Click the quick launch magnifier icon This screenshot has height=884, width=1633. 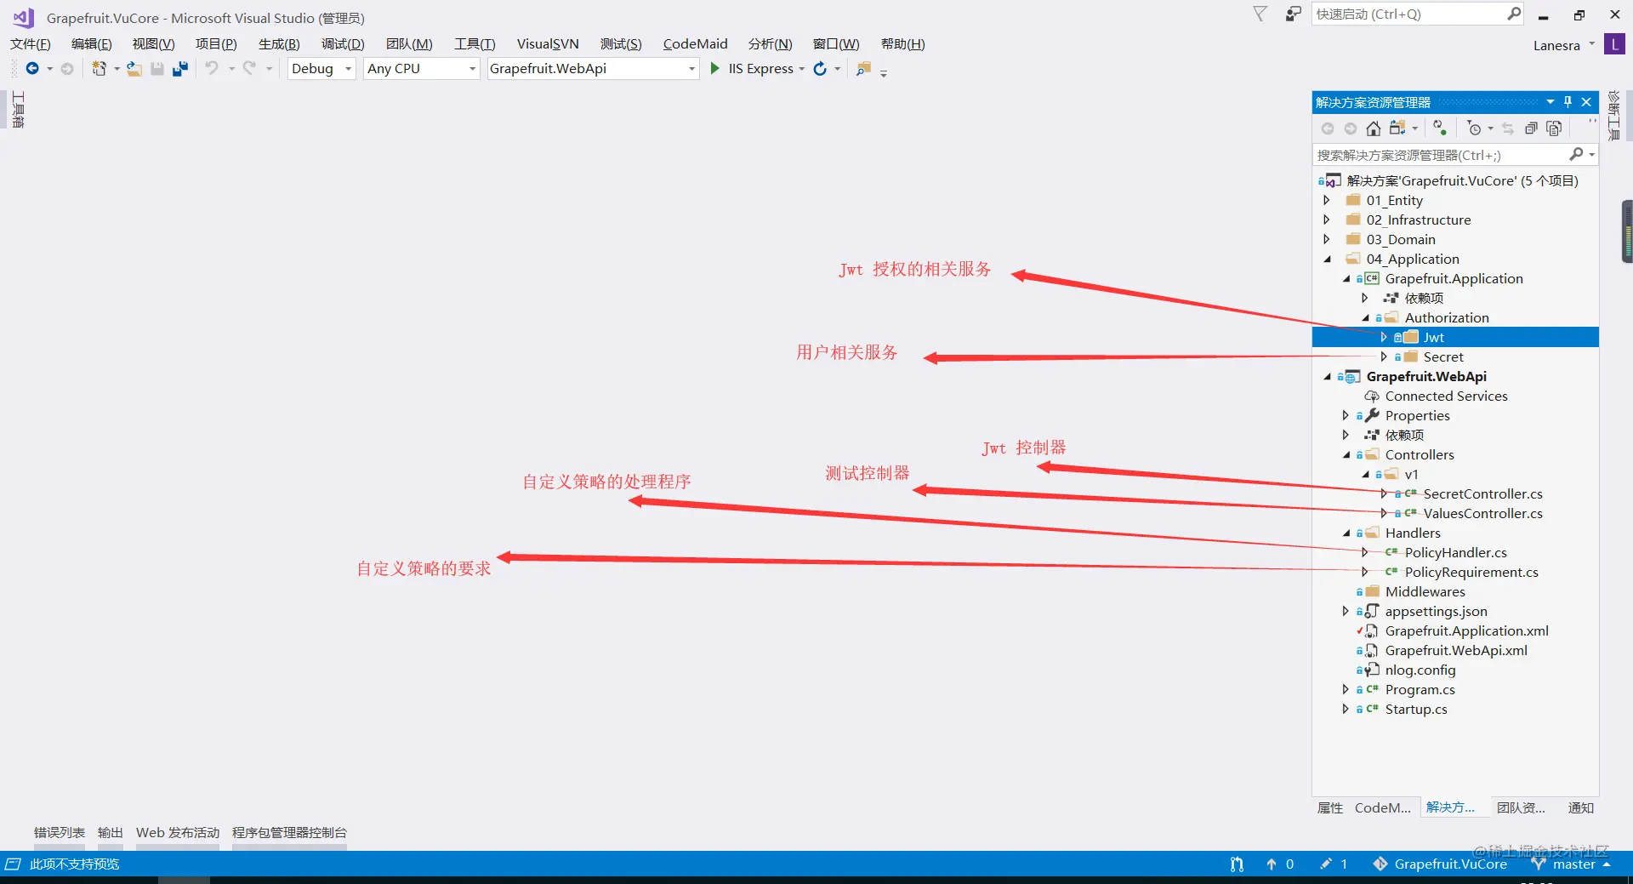click(x=1514, y=14)
